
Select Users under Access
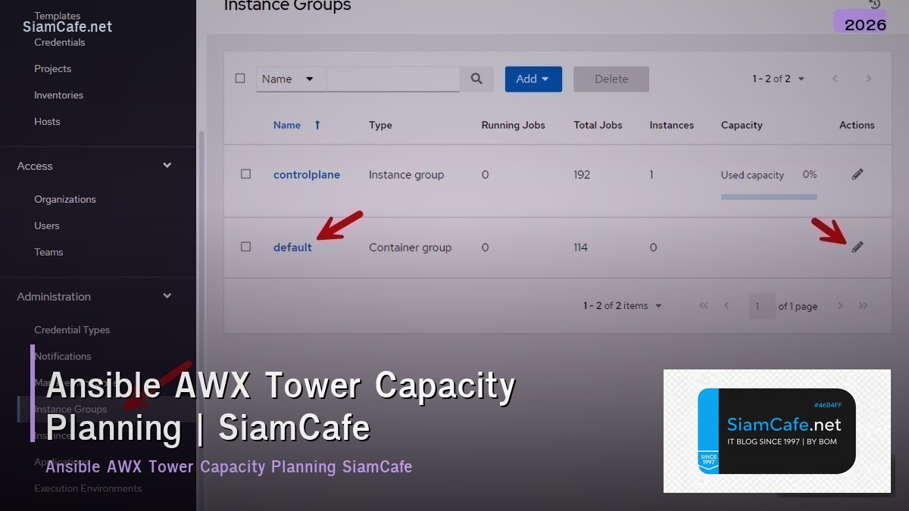tap(47, 225)
